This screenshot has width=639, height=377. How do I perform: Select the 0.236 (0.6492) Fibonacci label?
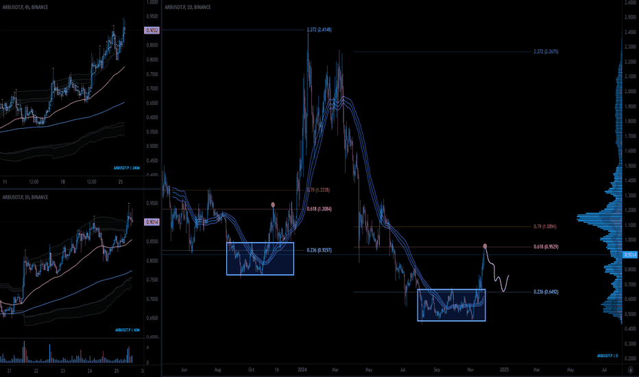pos(546,292)
